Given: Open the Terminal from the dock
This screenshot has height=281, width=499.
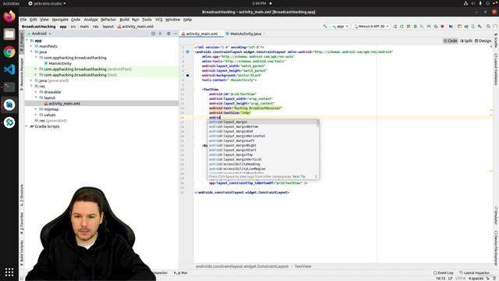Looking at the screenshot, I should click(x=9, y=87).
